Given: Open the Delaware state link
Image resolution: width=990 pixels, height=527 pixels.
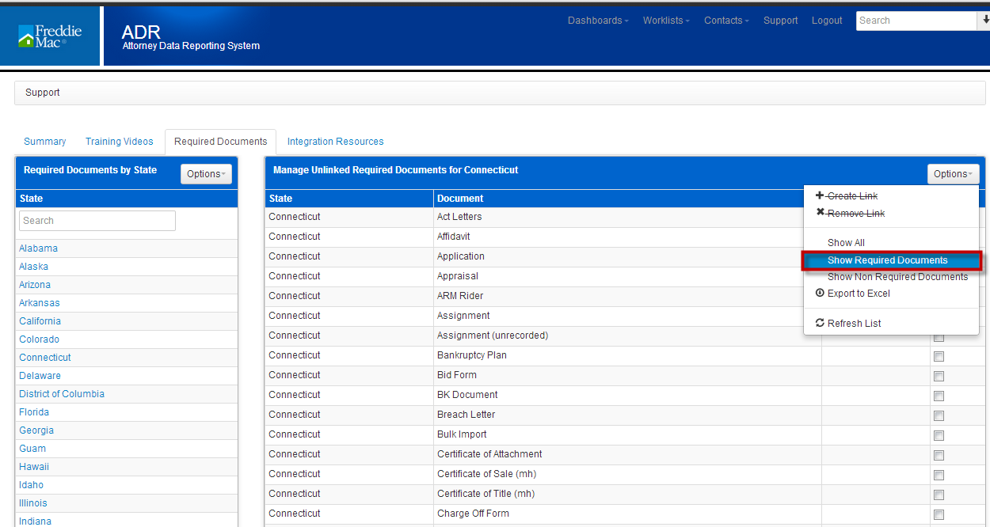Looking at the screenshot, I should 40,376.
